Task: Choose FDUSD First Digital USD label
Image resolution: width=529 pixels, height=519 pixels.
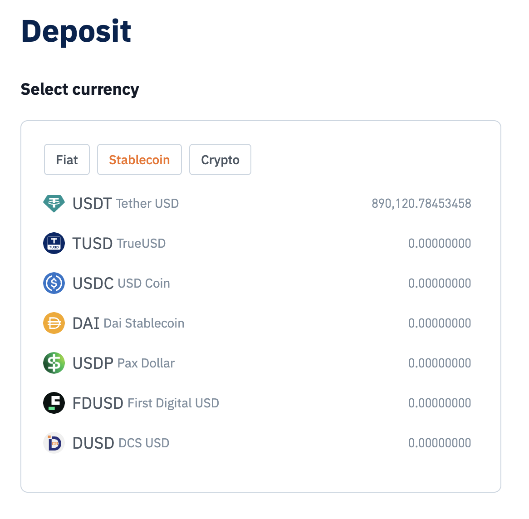Action: [146, 403]
